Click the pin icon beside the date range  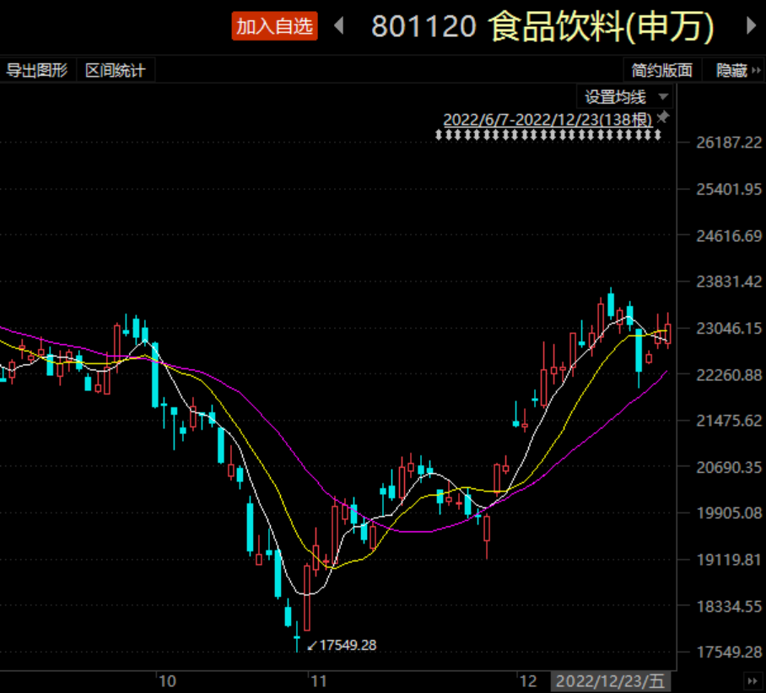(x=662, y=117)
